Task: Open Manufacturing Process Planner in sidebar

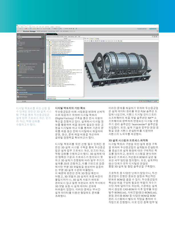Action: pyautogui.click(x=26, y=95)
